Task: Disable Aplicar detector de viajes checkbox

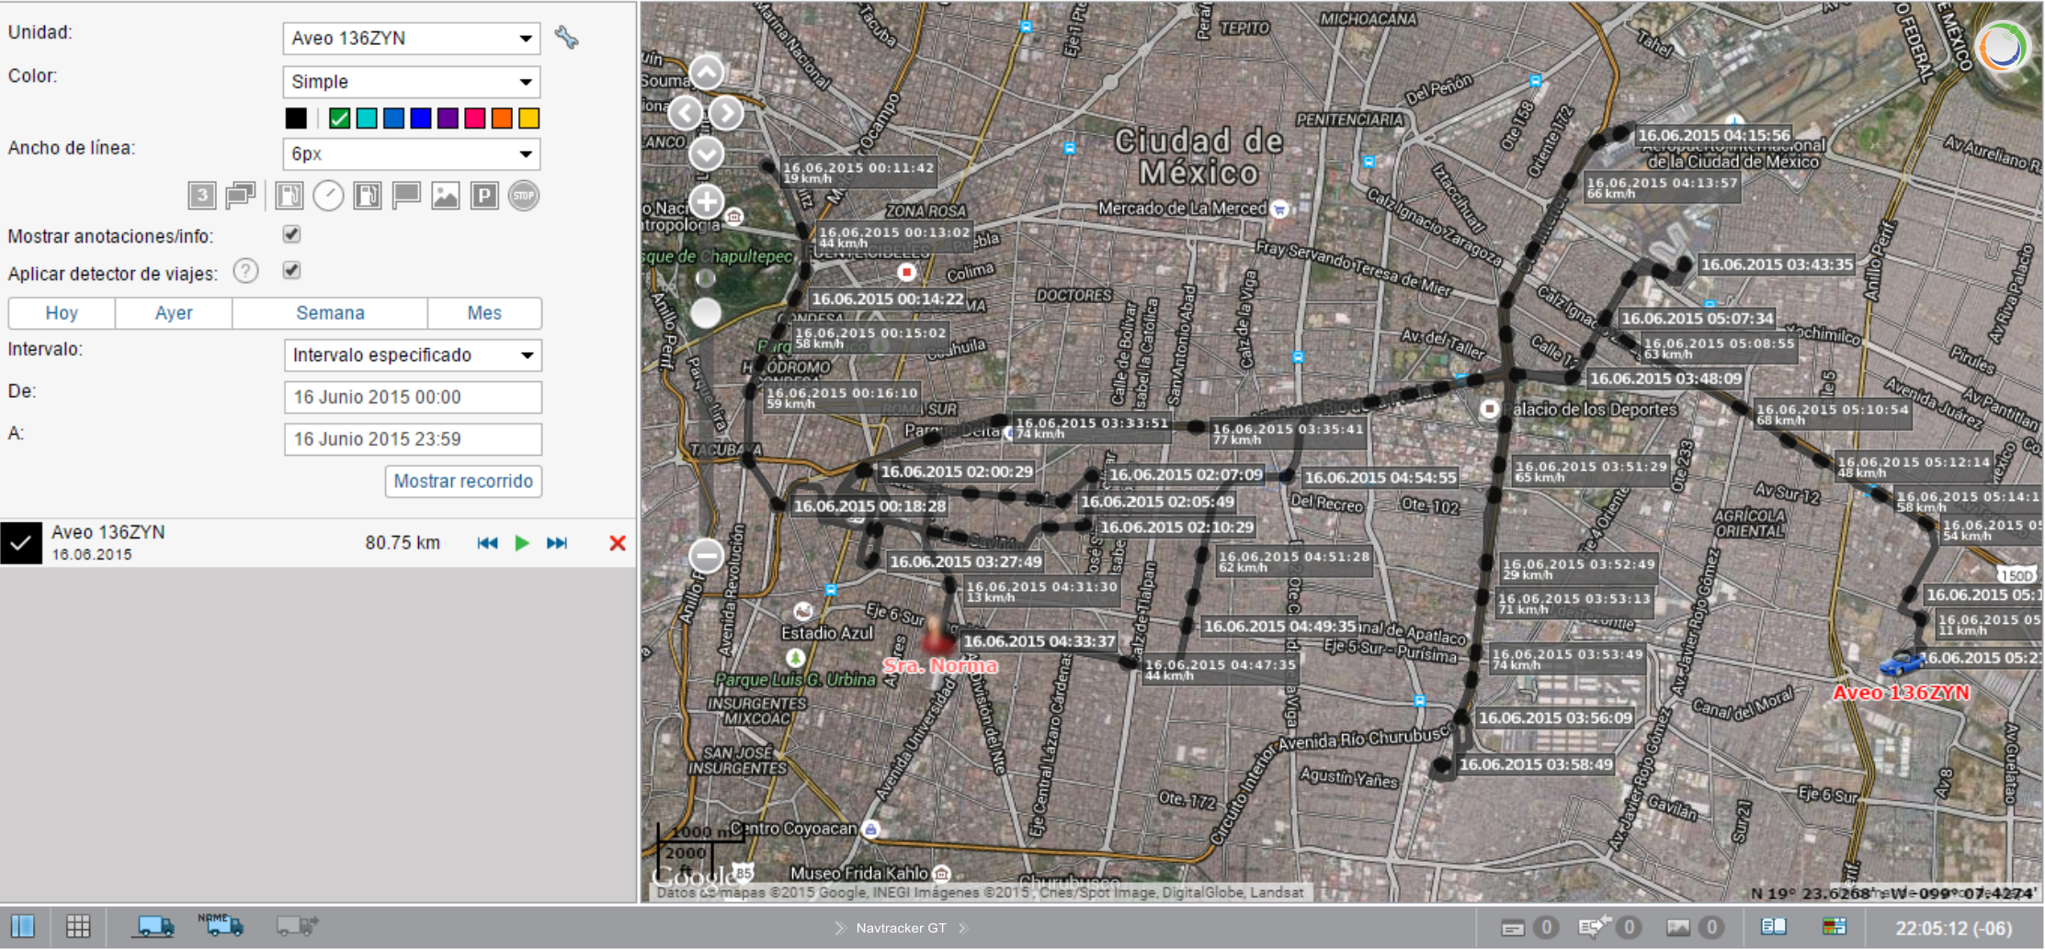Action: click(291, 270)
